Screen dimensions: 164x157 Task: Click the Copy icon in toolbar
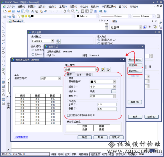[x=37, y=11]
